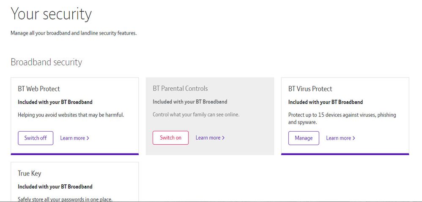Follow Learn more link for BT Parental Controls

(x=208, y=138)
